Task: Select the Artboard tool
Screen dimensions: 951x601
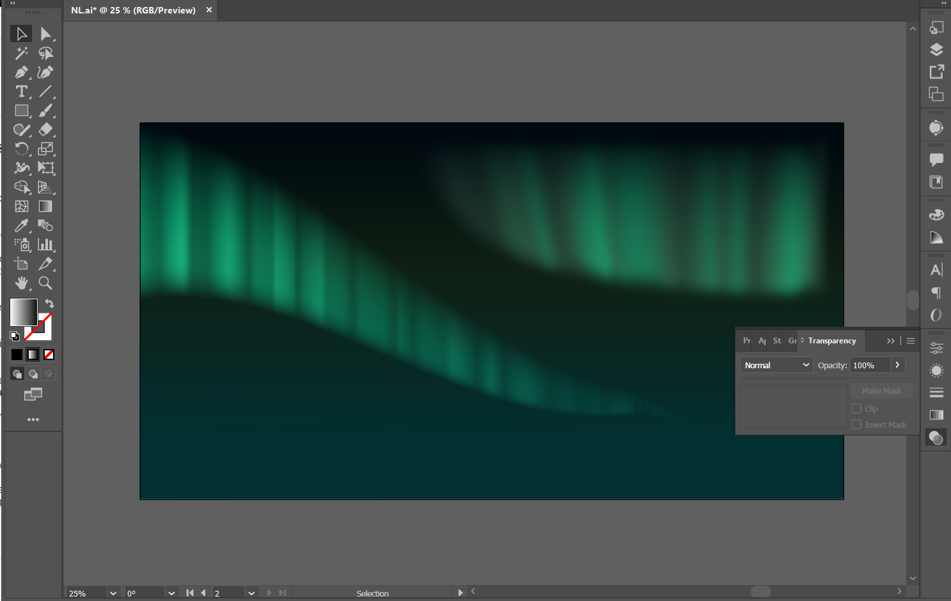Action: pyautogui.click(x=21, y=264)
